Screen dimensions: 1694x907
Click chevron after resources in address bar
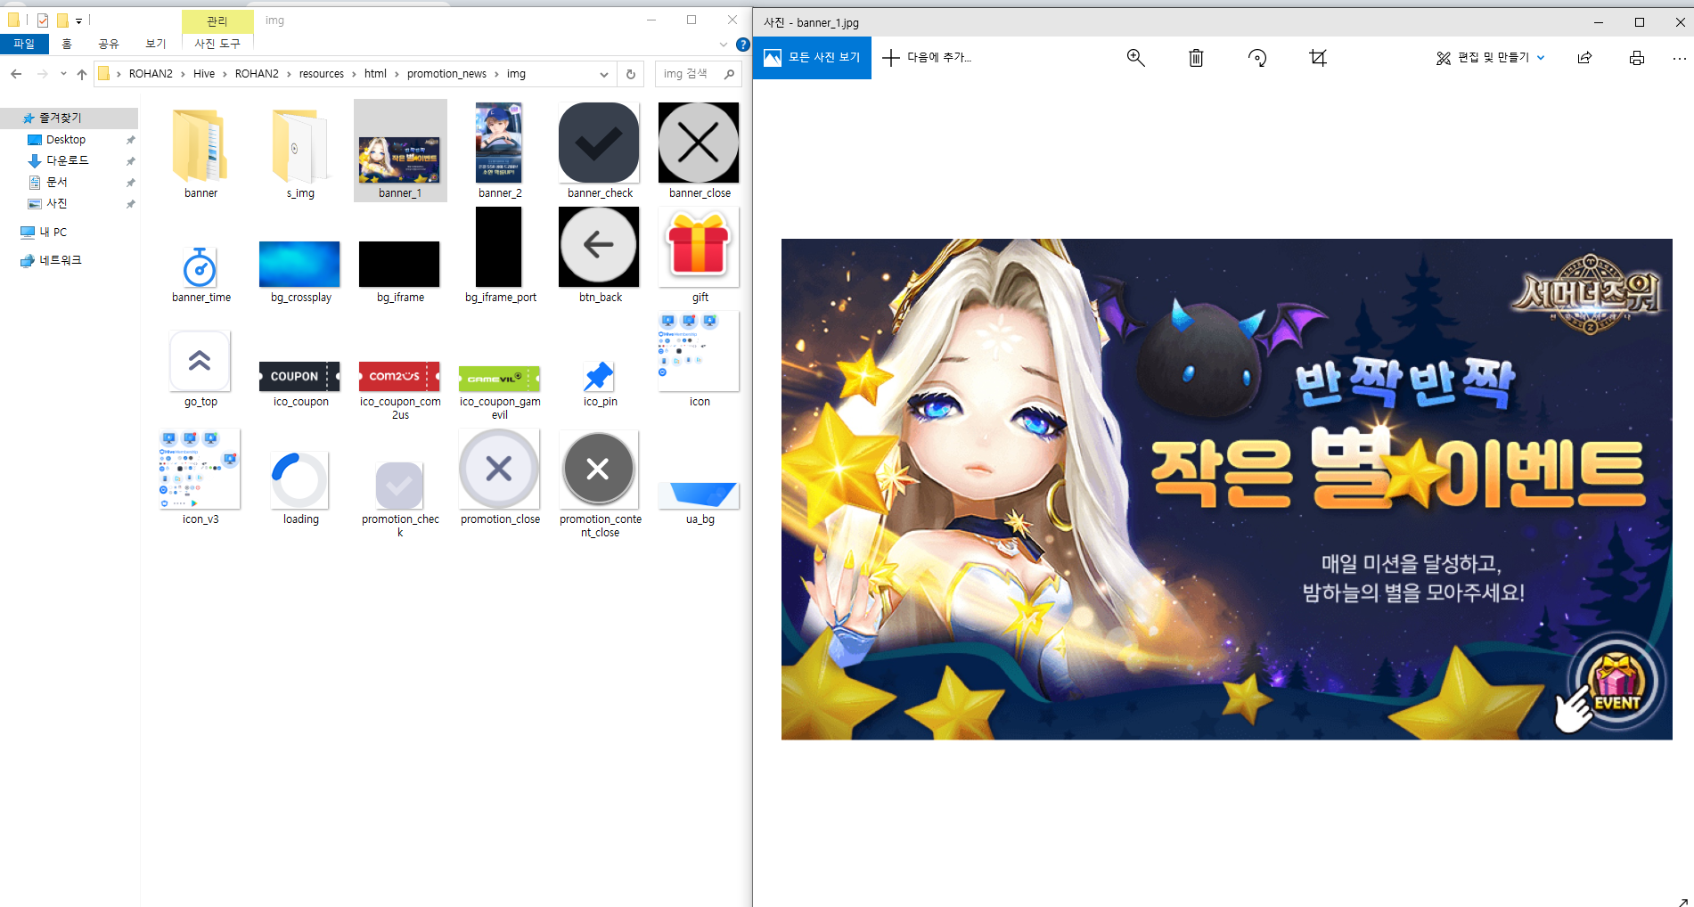[354, 74]
